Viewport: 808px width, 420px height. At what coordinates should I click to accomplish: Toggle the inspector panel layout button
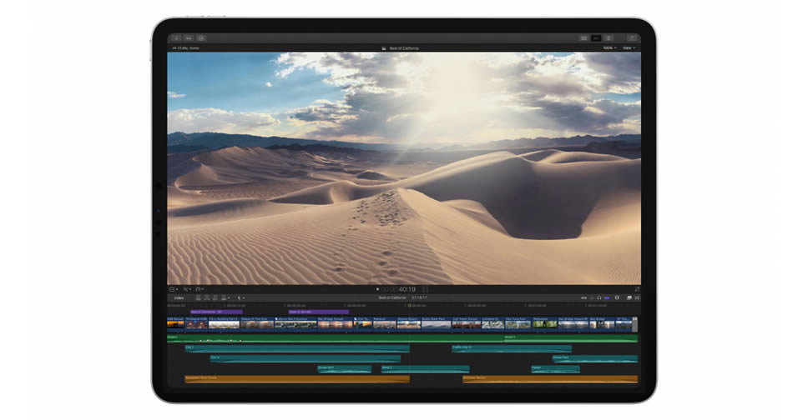pyautogui.click(x=609, y=37)
